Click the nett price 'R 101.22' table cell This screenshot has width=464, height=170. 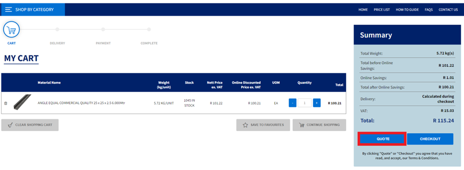pos(216,103)
